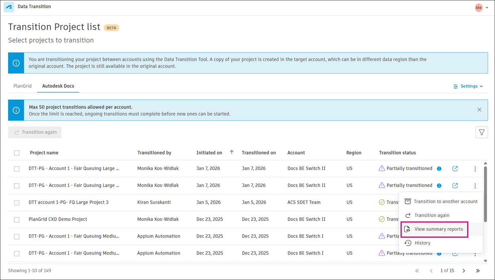Dismiss the max 50 transitions banner

coord(479,110)
